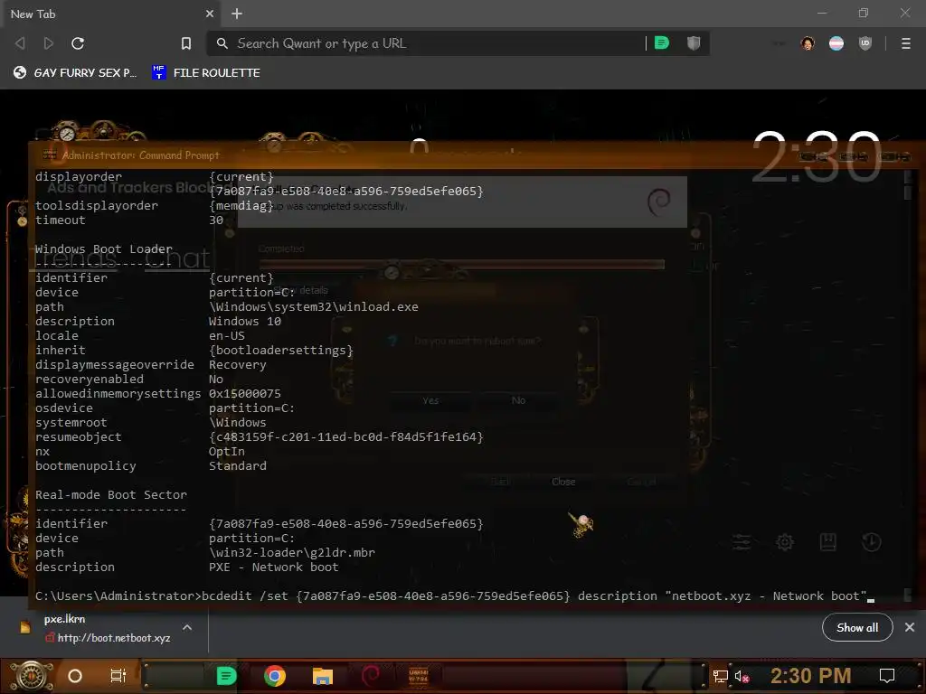The width and height of the screenshot is (926, 694).
Task: Open File Explorer from the taskbar
Action: point(323,676)
